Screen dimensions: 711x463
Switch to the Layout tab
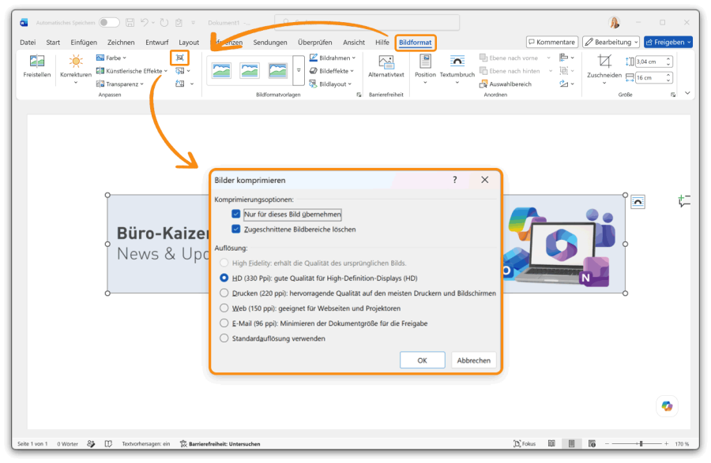(189, 42)
